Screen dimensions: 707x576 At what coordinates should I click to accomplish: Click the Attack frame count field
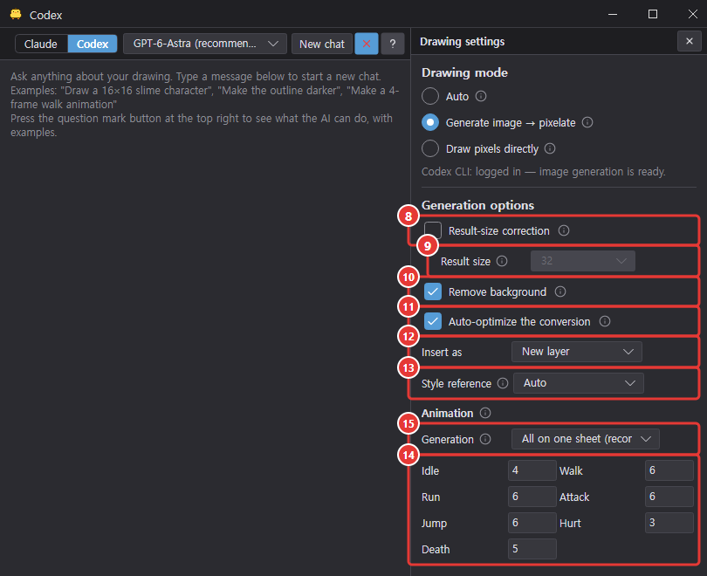click(669, 497)
